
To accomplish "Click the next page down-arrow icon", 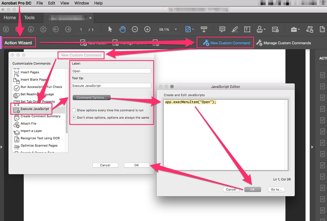I will (x=31, y=29).
